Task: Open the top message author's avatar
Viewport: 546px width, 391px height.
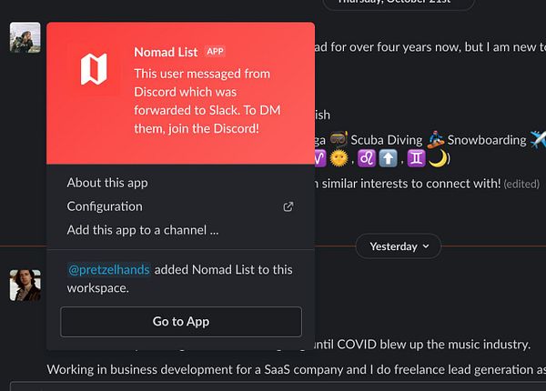Action: [x=25, y=37]
